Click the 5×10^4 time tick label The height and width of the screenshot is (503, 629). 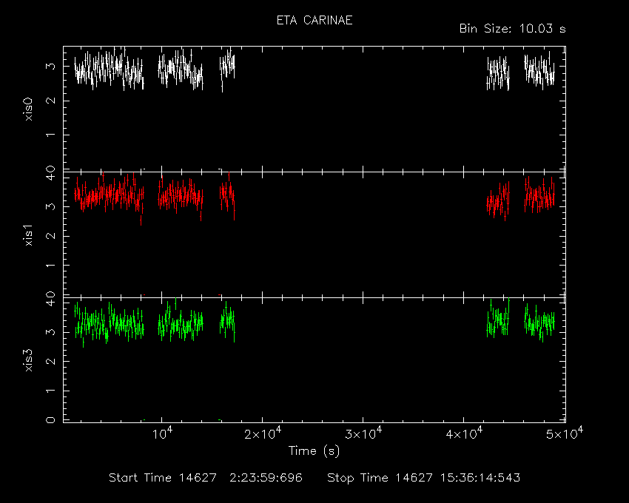coord(565,433)
